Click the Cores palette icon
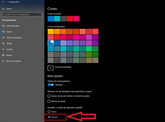This screenshot has width=165, height=122. [x=3, y=32]
